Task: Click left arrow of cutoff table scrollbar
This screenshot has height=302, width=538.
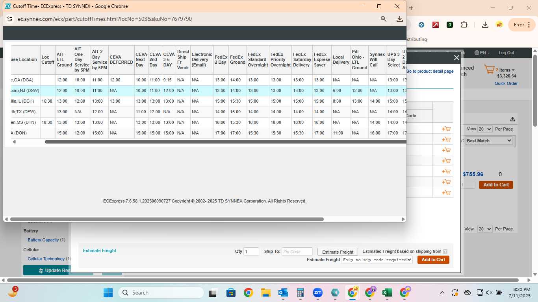Action: pos(14,142)
